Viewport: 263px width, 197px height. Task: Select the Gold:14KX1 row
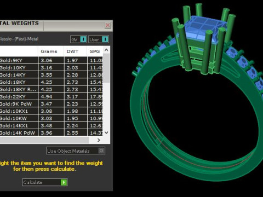51,126
